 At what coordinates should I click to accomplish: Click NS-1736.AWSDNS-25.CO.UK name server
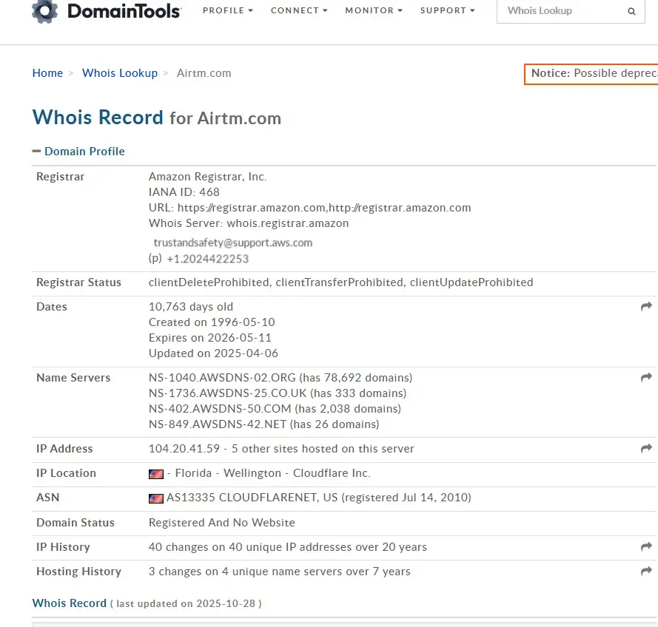click(x=227, y=393)
